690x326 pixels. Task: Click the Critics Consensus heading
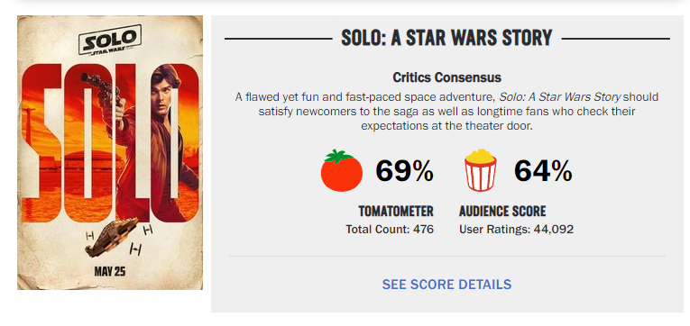pyautogui.click(x=446, y=77)
